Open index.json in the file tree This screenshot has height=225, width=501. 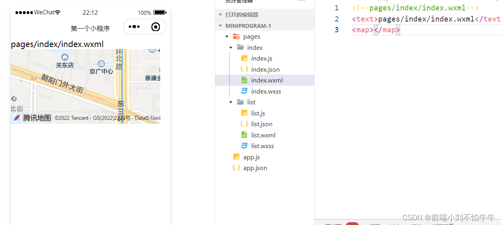coord(265,69)
